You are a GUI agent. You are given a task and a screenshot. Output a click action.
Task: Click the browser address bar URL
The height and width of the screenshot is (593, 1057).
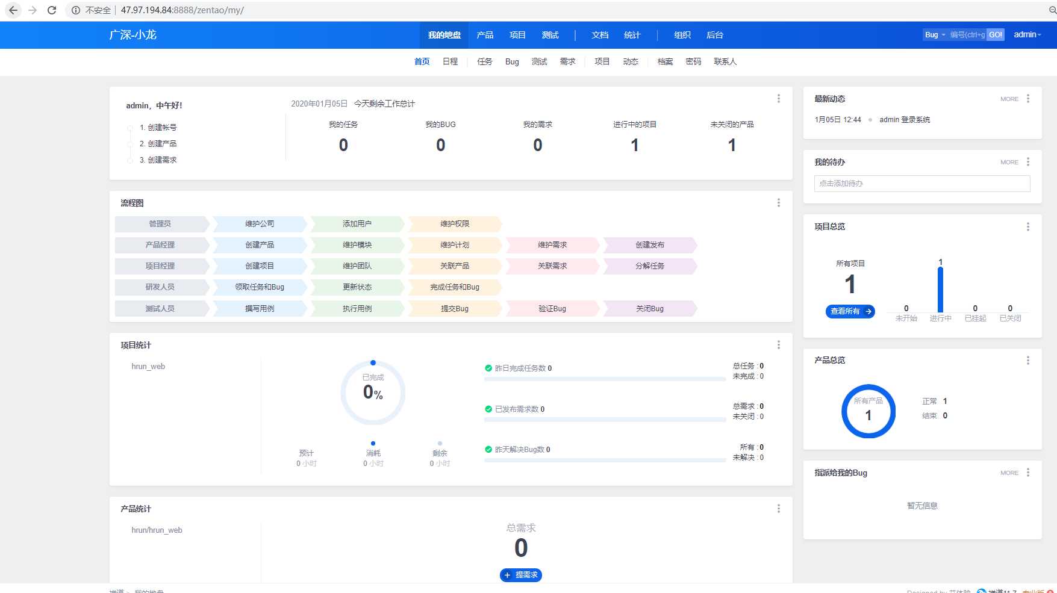coord(182,10)
